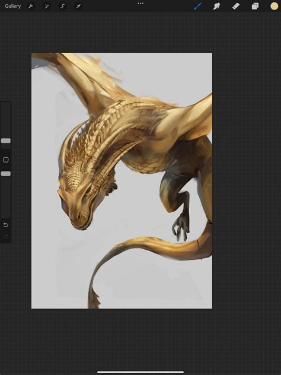This screenshot has height=375, width=281.
Task: Open the Adjustments magic wand menu
Action: click(47, 6)
